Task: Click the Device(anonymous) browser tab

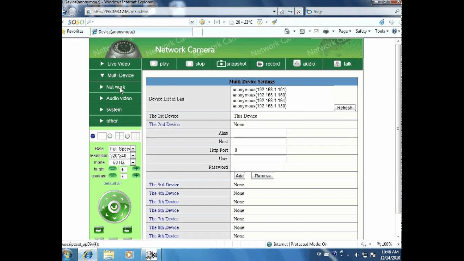Action: click(141, 32)
